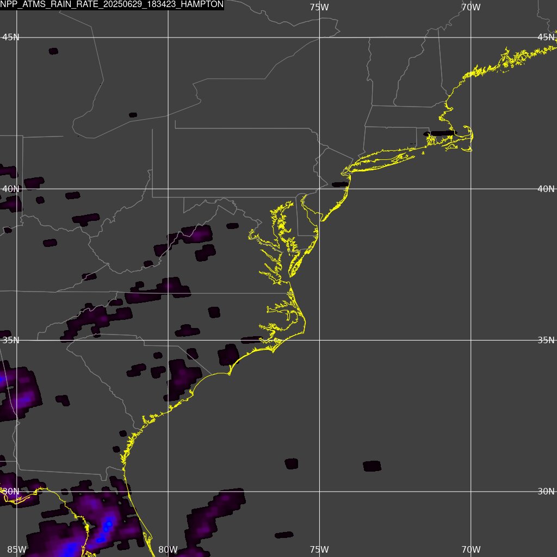The height and width of the screenshot is (557, 557).
Task: Click the 35N latitude label on the left edge
Action: (11, 340)
